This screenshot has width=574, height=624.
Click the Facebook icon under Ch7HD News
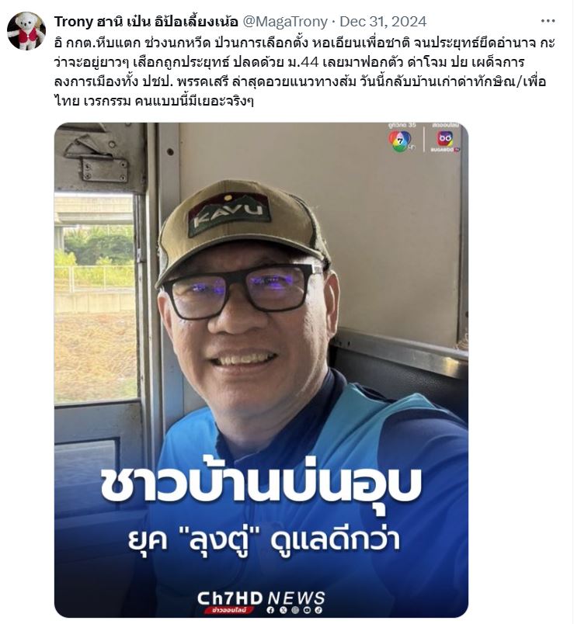[270, 610]
